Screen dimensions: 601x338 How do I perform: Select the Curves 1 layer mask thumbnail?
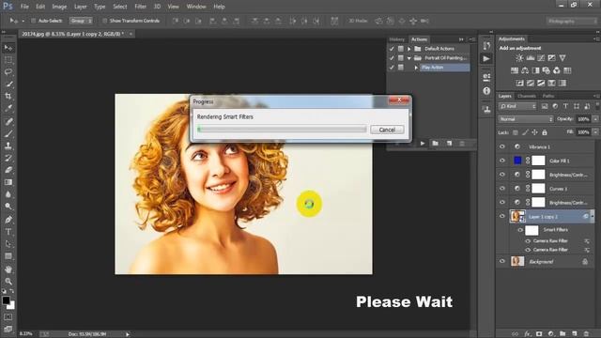(538, 189)
